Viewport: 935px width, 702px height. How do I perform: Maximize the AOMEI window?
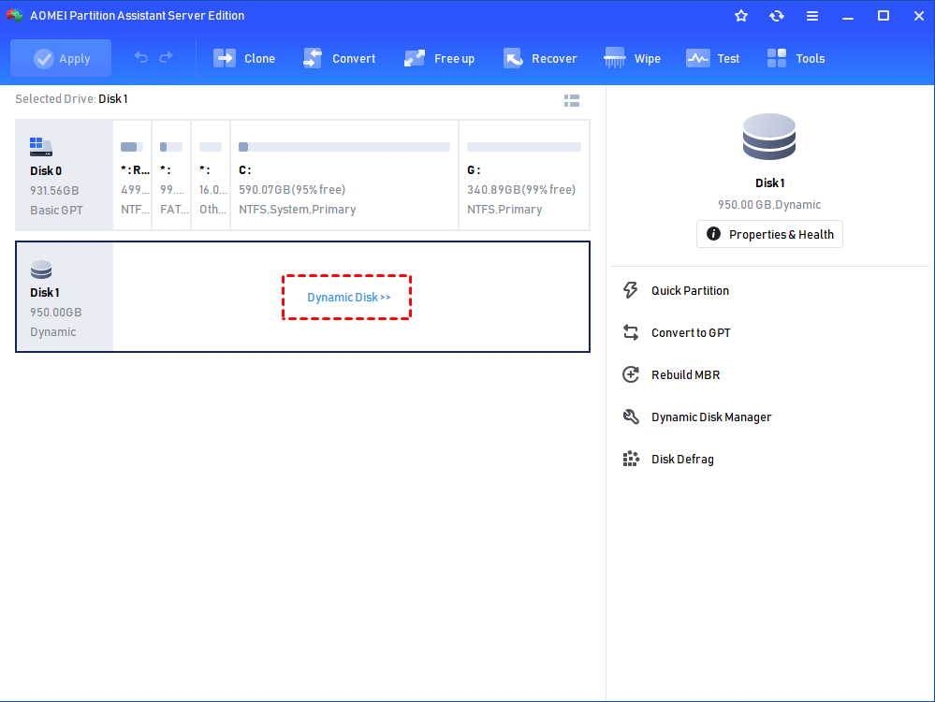point(884,16)
